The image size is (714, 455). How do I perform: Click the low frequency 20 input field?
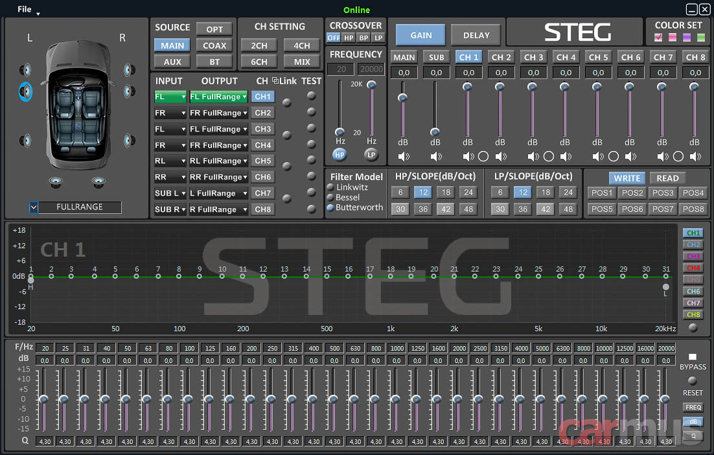click(x=341, y=69)
